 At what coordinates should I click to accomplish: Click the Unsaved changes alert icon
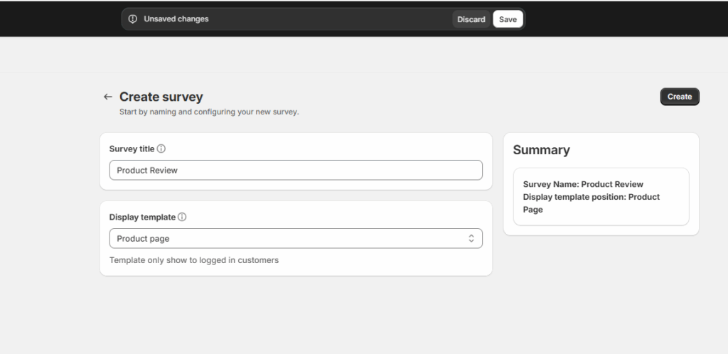133,19
